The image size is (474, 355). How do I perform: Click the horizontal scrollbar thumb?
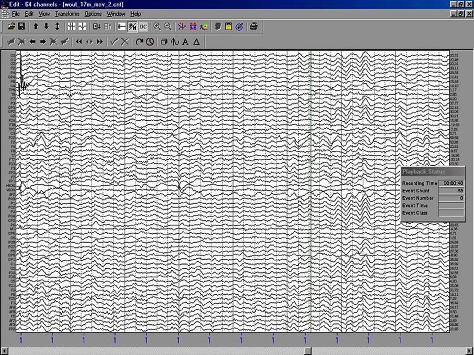pyautogui.click(x=308, y=351)
